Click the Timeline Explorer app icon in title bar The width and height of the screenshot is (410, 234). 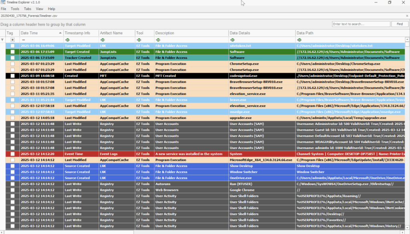click(3, 2)
